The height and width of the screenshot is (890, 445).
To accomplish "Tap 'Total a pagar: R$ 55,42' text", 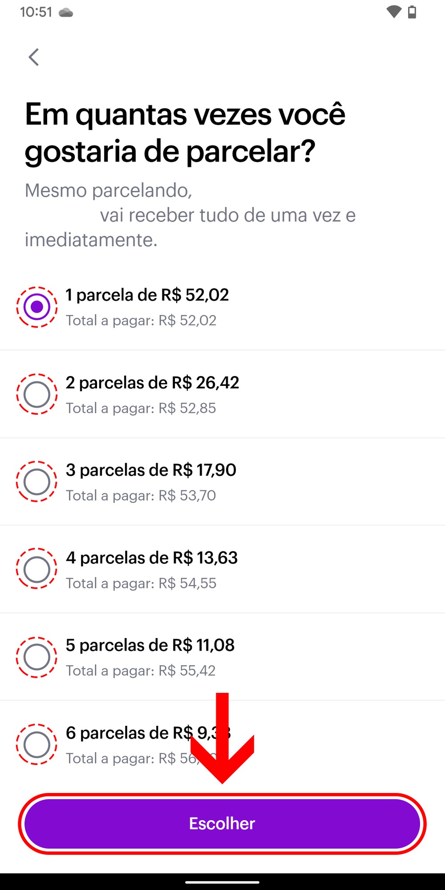I will click(x=141, y=671).
